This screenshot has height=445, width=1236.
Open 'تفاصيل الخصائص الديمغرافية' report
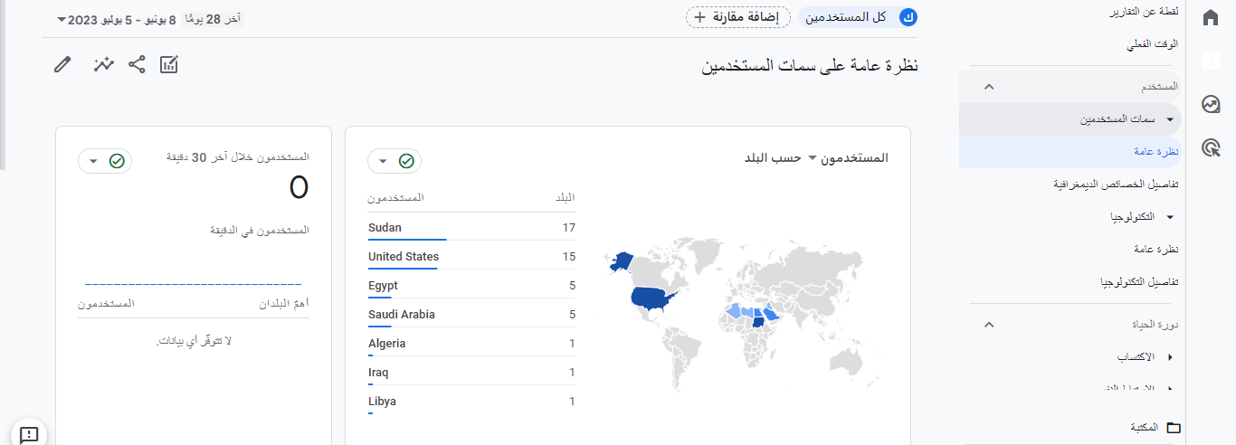point(1116,185)
